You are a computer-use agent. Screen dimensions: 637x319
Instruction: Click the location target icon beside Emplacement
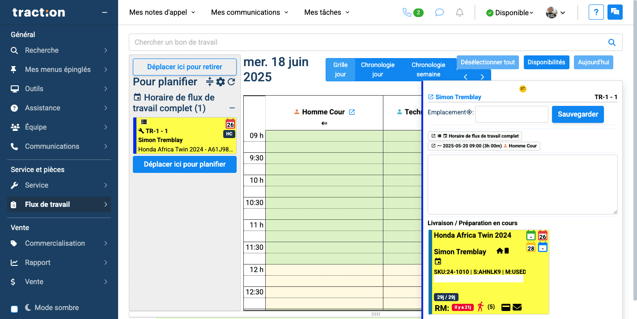coord(469,112)
